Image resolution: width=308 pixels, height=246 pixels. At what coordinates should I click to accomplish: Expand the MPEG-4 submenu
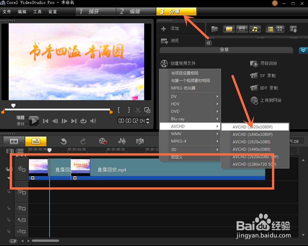[x=190, y=141]
